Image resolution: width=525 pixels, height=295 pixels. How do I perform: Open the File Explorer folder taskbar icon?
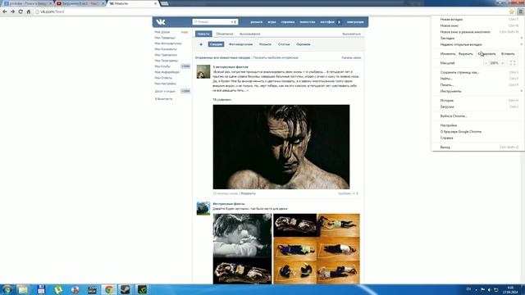(x=23, y=289)
